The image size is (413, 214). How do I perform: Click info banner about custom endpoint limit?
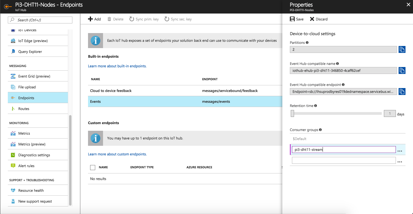click(x=185, y=138)
